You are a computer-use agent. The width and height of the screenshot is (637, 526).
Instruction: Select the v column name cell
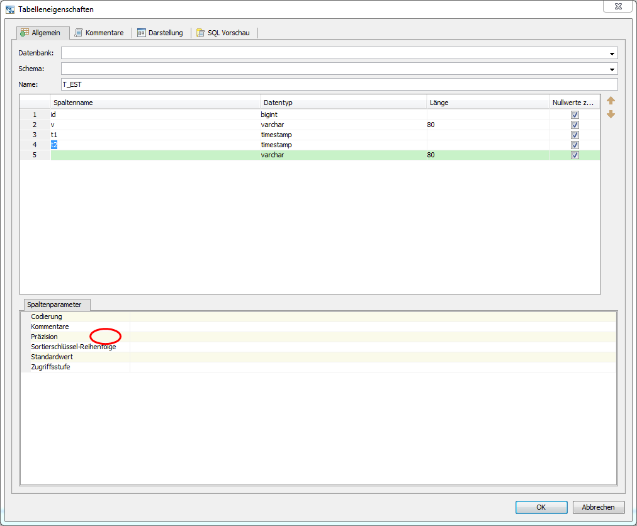pos(155,125)
